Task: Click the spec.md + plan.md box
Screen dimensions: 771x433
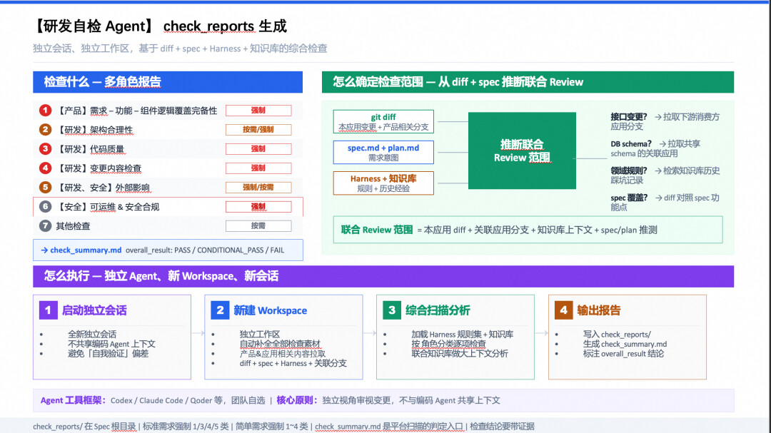Action: coord(383,153)
